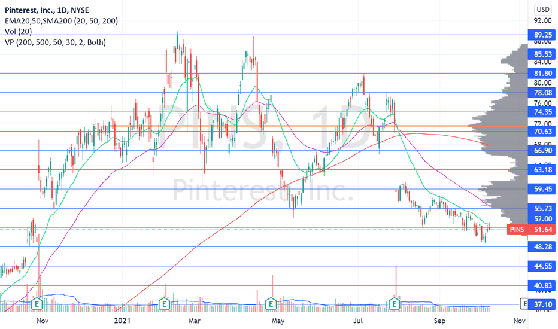Select the orange volume profile point-of-control line

coord(319,126)
